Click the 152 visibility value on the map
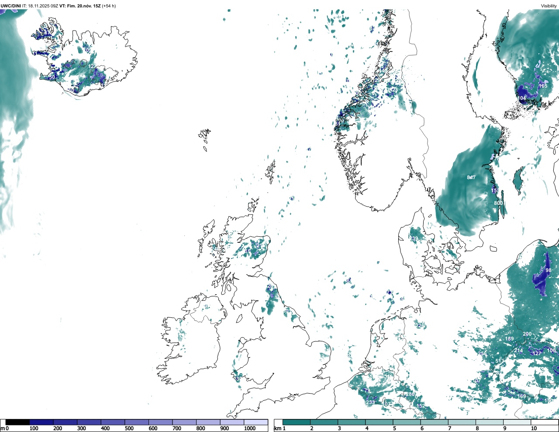 coord(421,406)
